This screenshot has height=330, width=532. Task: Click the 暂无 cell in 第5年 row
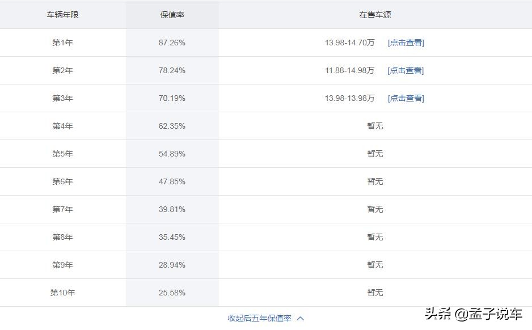[x=374, y=153]
